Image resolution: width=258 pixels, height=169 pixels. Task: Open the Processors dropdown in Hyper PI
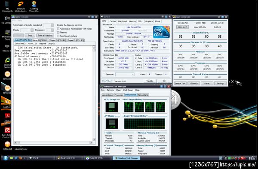pos(50,30)
